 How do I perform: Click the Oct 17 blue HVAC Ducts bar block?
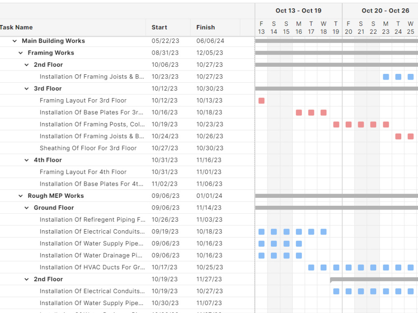311,268
